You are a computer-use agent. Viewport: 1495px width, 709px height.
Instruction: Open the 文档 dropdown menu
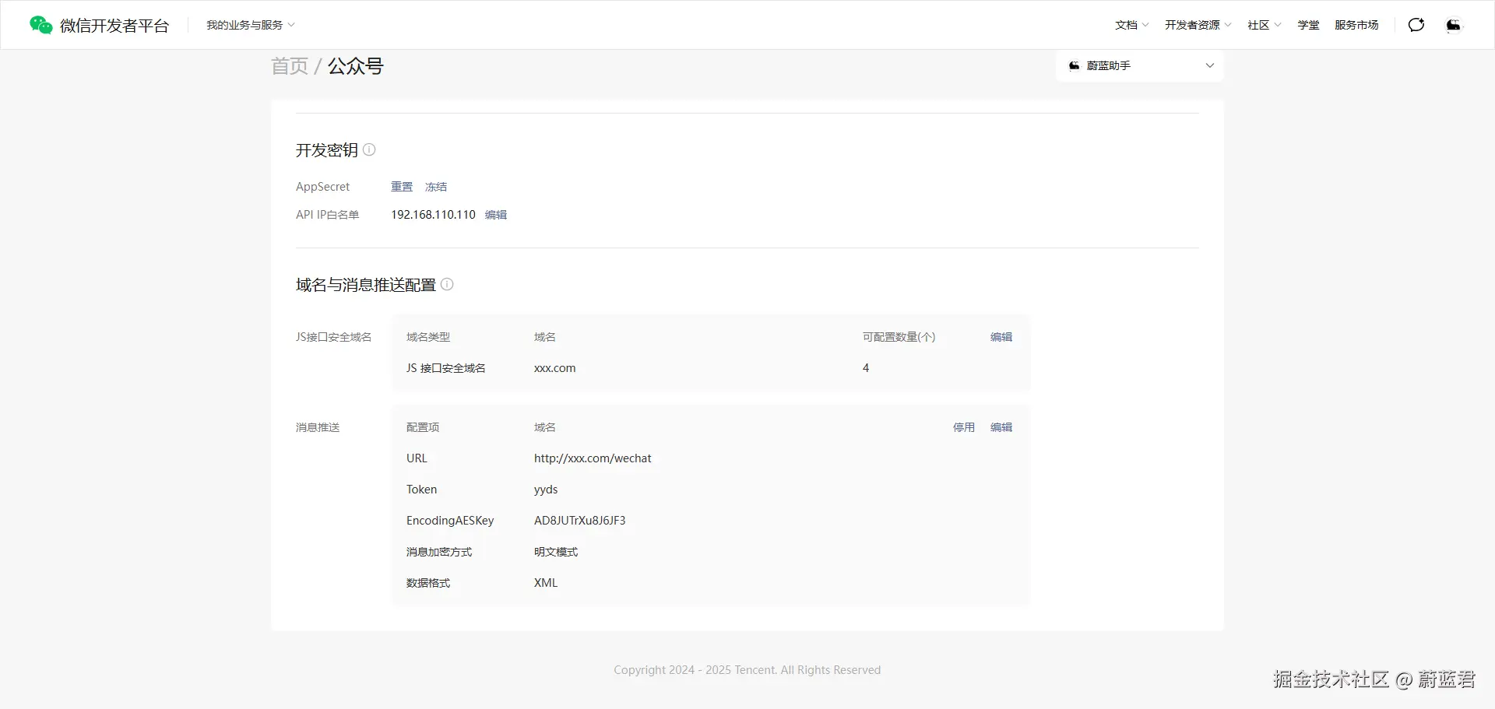(1132, 25)
